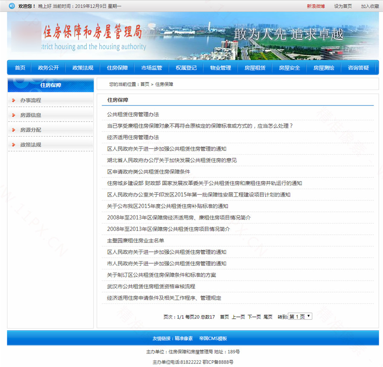Image resolution: width=383 pixels, height=367 pixels.
Task: Open the article 公共租赁住房管理办法
Action: pyautogui.click(x=133, y=114)
